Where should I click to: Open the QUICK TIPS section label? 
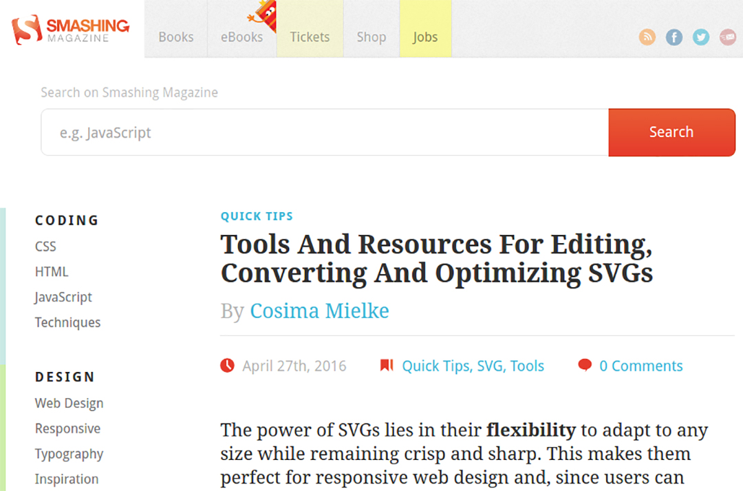click(257, 216)
